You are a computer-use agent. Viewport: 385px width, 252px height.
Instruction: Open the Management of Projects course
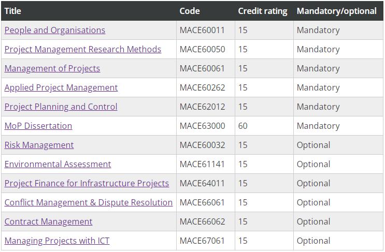[x=52, y=68]
